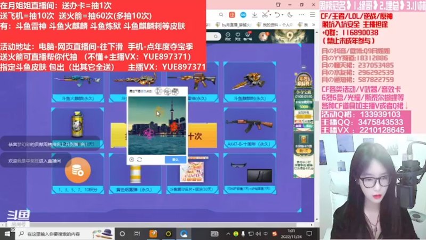The image size is (426, 240).
Task: Switch to the blue browser on taskbar
Action: click(x=184, y=234)
